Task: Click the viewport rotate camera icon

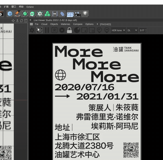Action: pos(22,21)
